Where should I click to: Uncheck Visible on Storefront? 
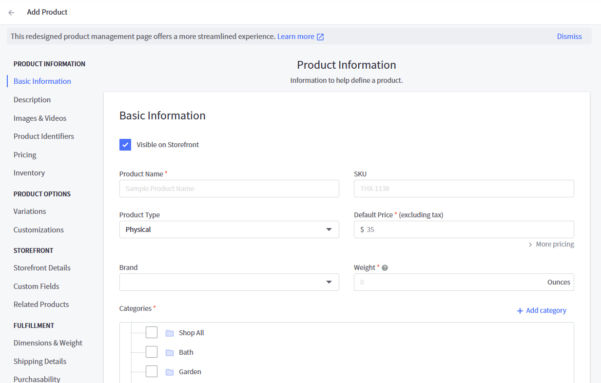(125, 144)
